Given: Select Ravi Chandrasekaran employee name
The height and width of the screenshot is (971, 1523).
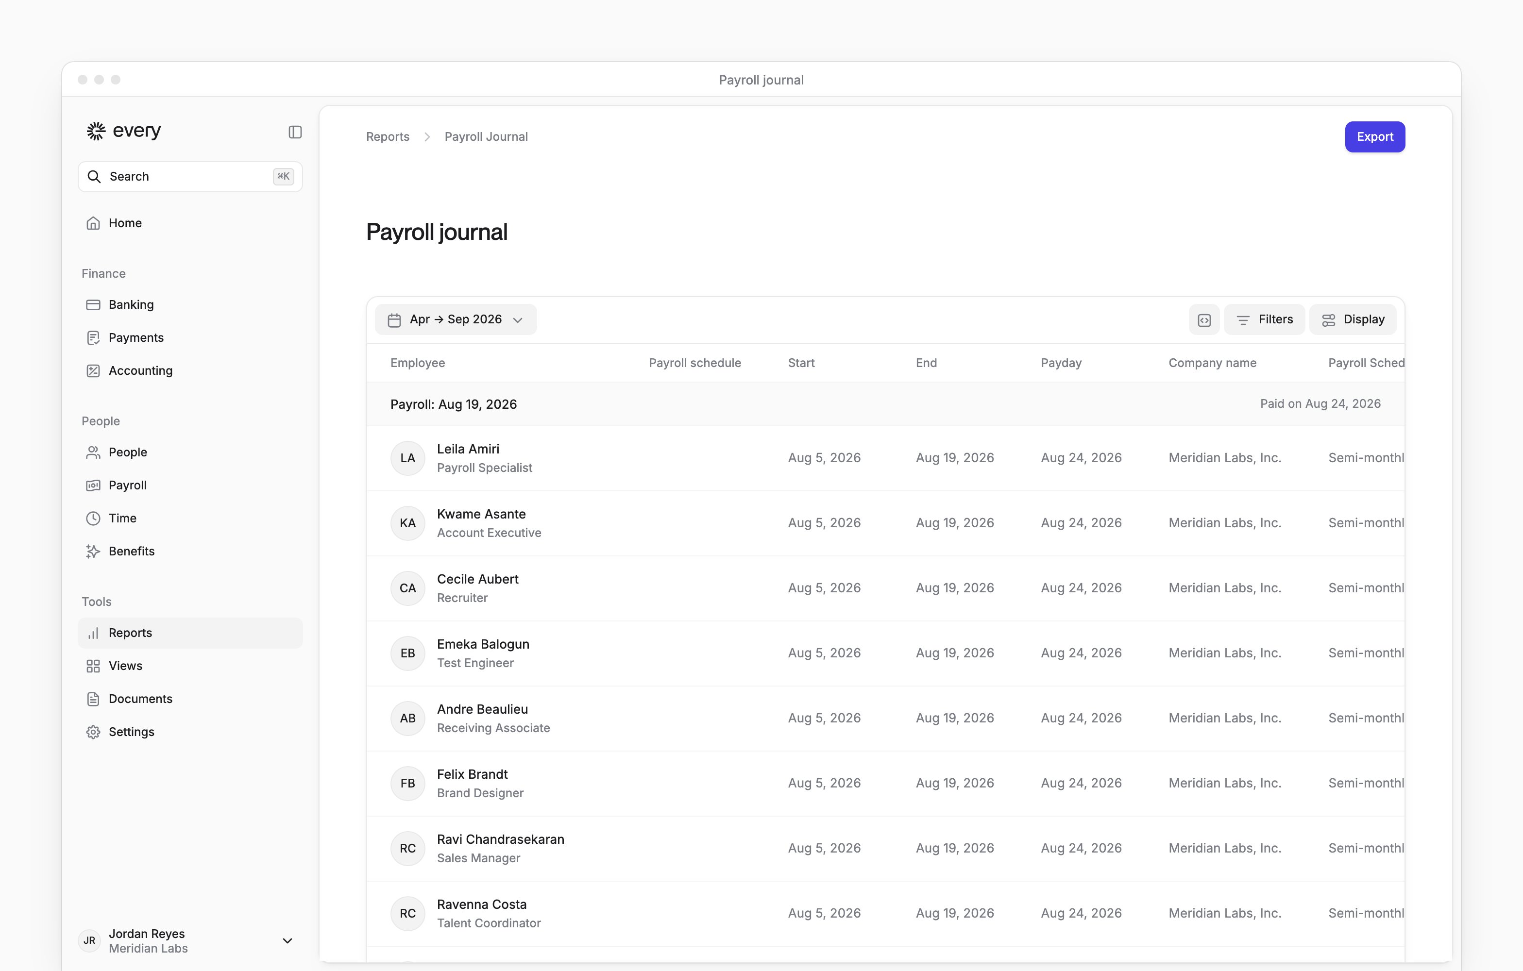Looking at the screenshot, I should pyautogui.click(x=501, y=839).
